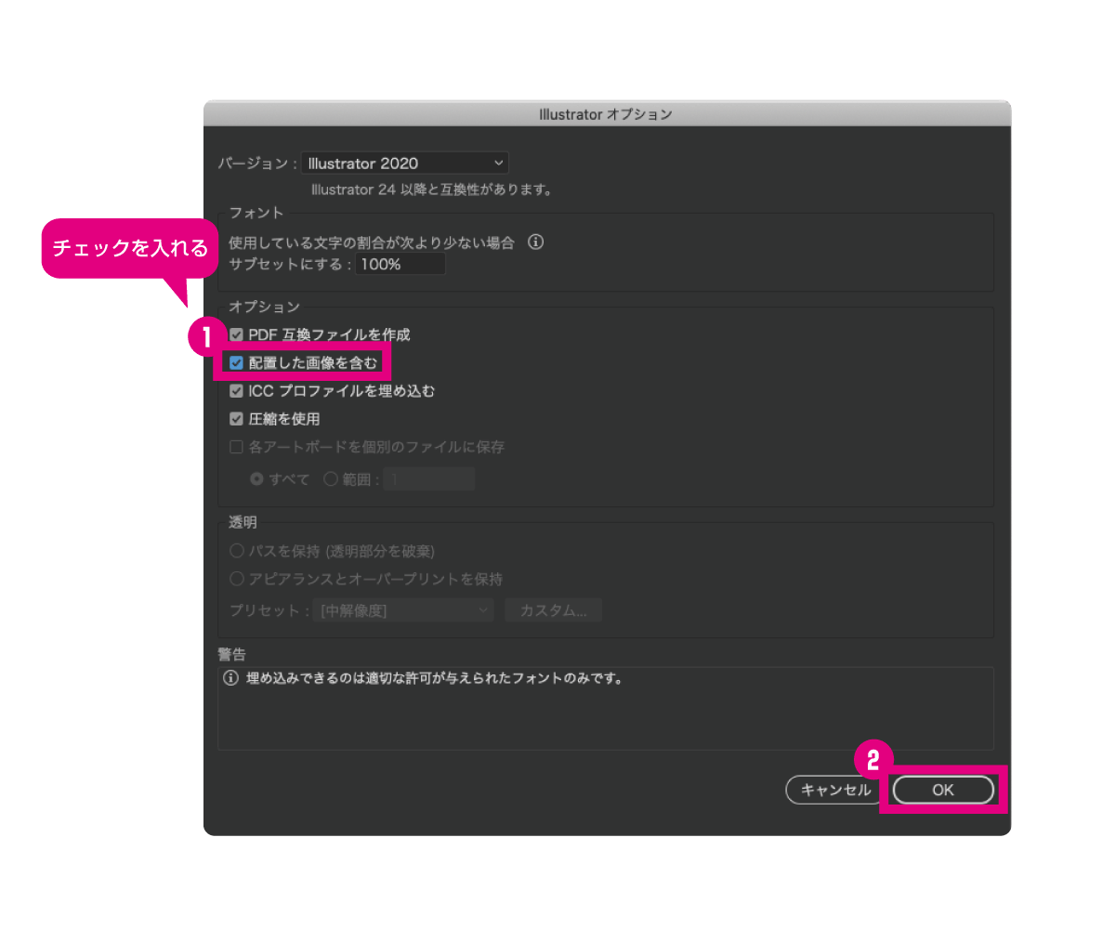Click the info icon next to font subset text
The width and height of the screenshot is (1115, 929).
pos(535,242)
